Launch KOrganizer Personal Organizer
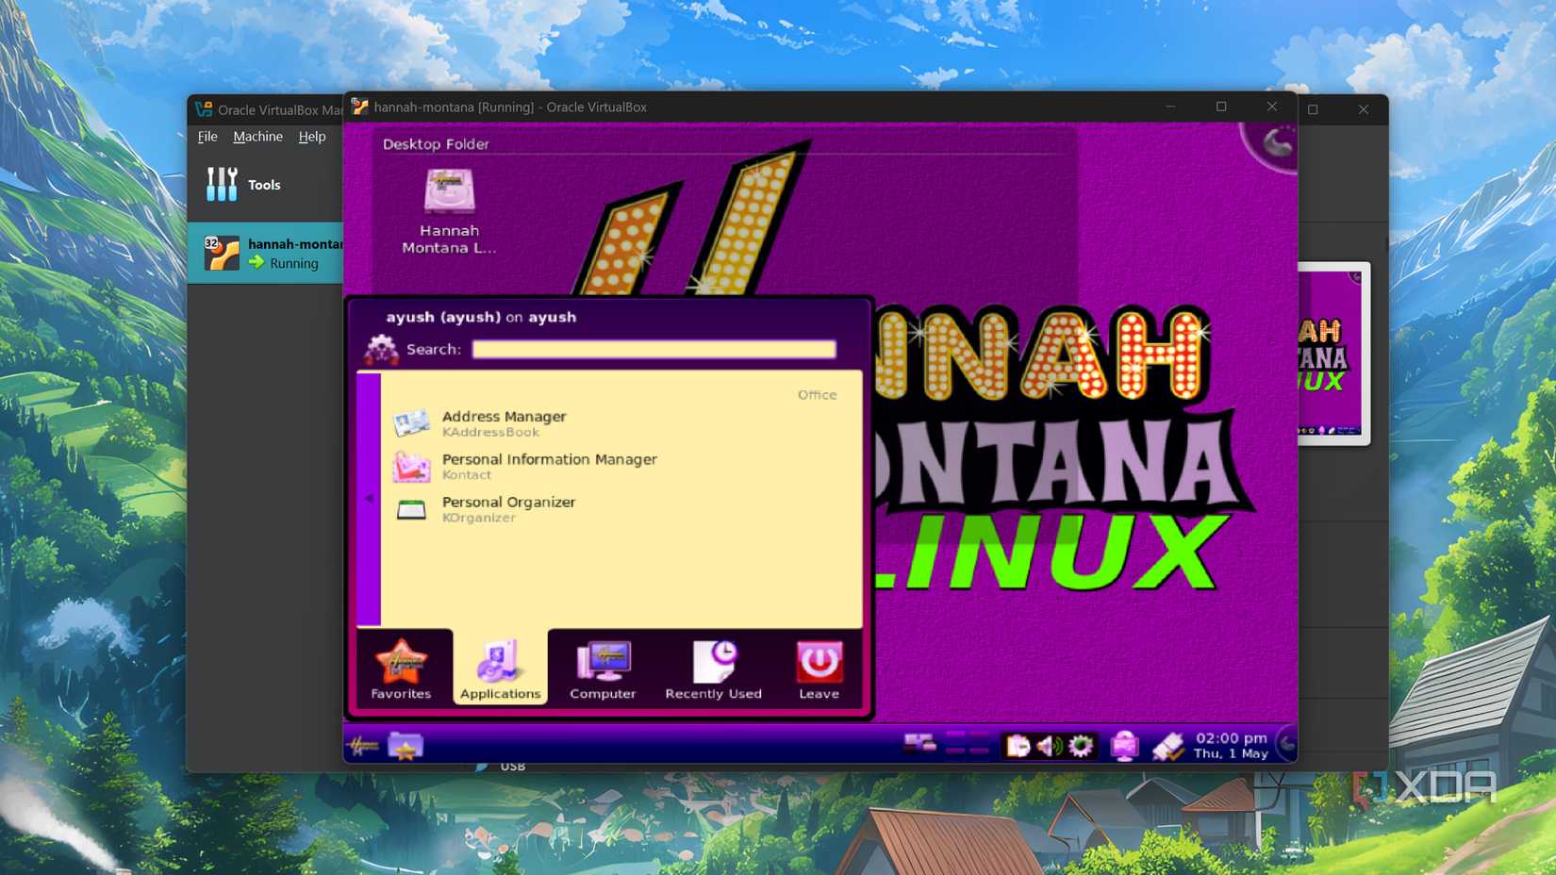This screenshot has width=1556, height=875. tap(509, 508)
